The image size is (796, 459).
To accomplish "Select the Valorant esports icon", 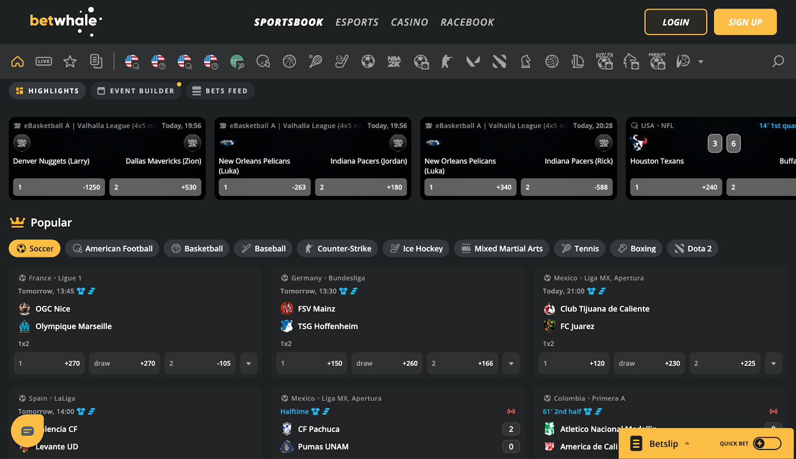I will click(473, 62).
